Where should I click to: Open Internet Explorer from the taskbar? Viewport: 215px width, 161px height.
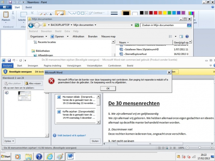pos(49,157)
